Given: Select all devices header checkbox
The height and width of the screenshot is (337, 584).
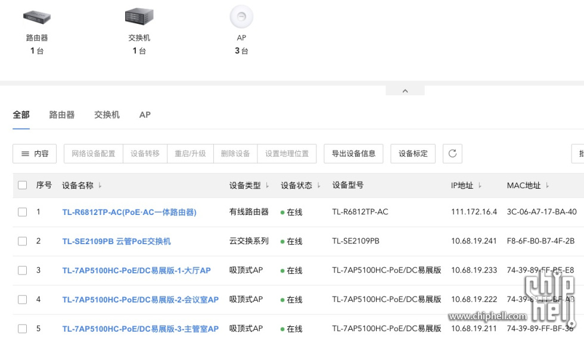Looking at the screenshot, I should point(23,185).
